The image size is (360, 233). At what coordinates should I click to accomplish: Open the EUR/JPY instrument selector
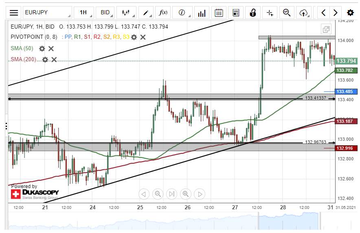[47, 13]
